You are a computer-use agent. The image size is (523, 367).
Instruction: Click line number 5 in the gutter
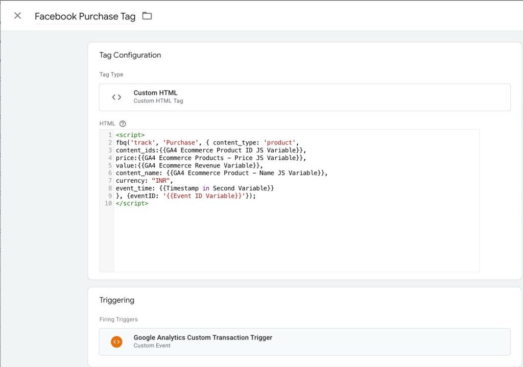tap(110, 166)
